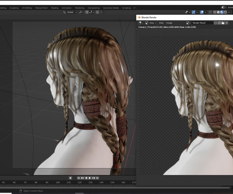Toggle fake user shield for Render Result
This screenshot has height=194, width=233.
[216, 23]
